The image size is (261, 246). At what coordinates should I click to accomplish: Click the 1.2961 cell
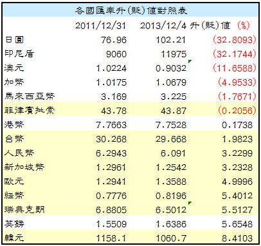111,167
